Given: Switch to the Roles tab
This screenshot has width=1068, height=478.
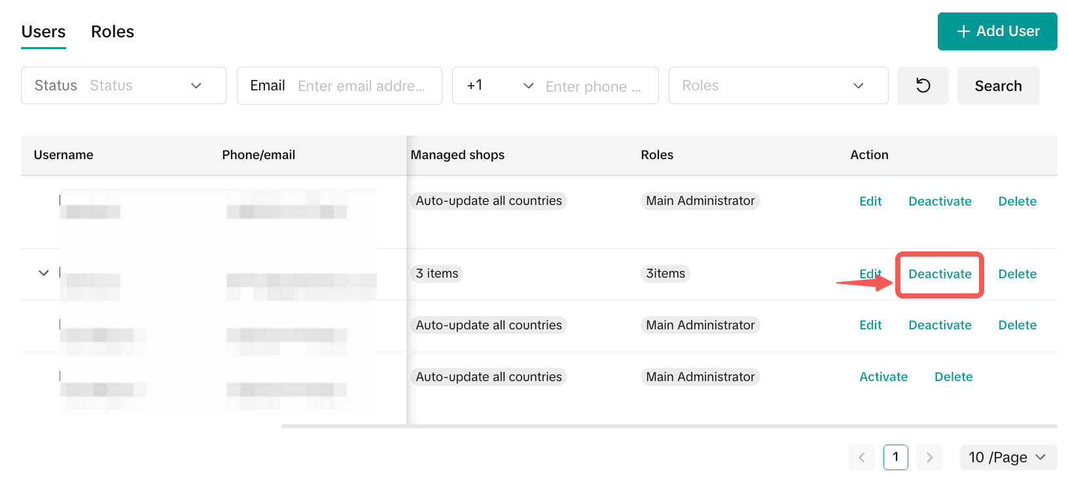Looking at the screenshot, I should 113,31.
